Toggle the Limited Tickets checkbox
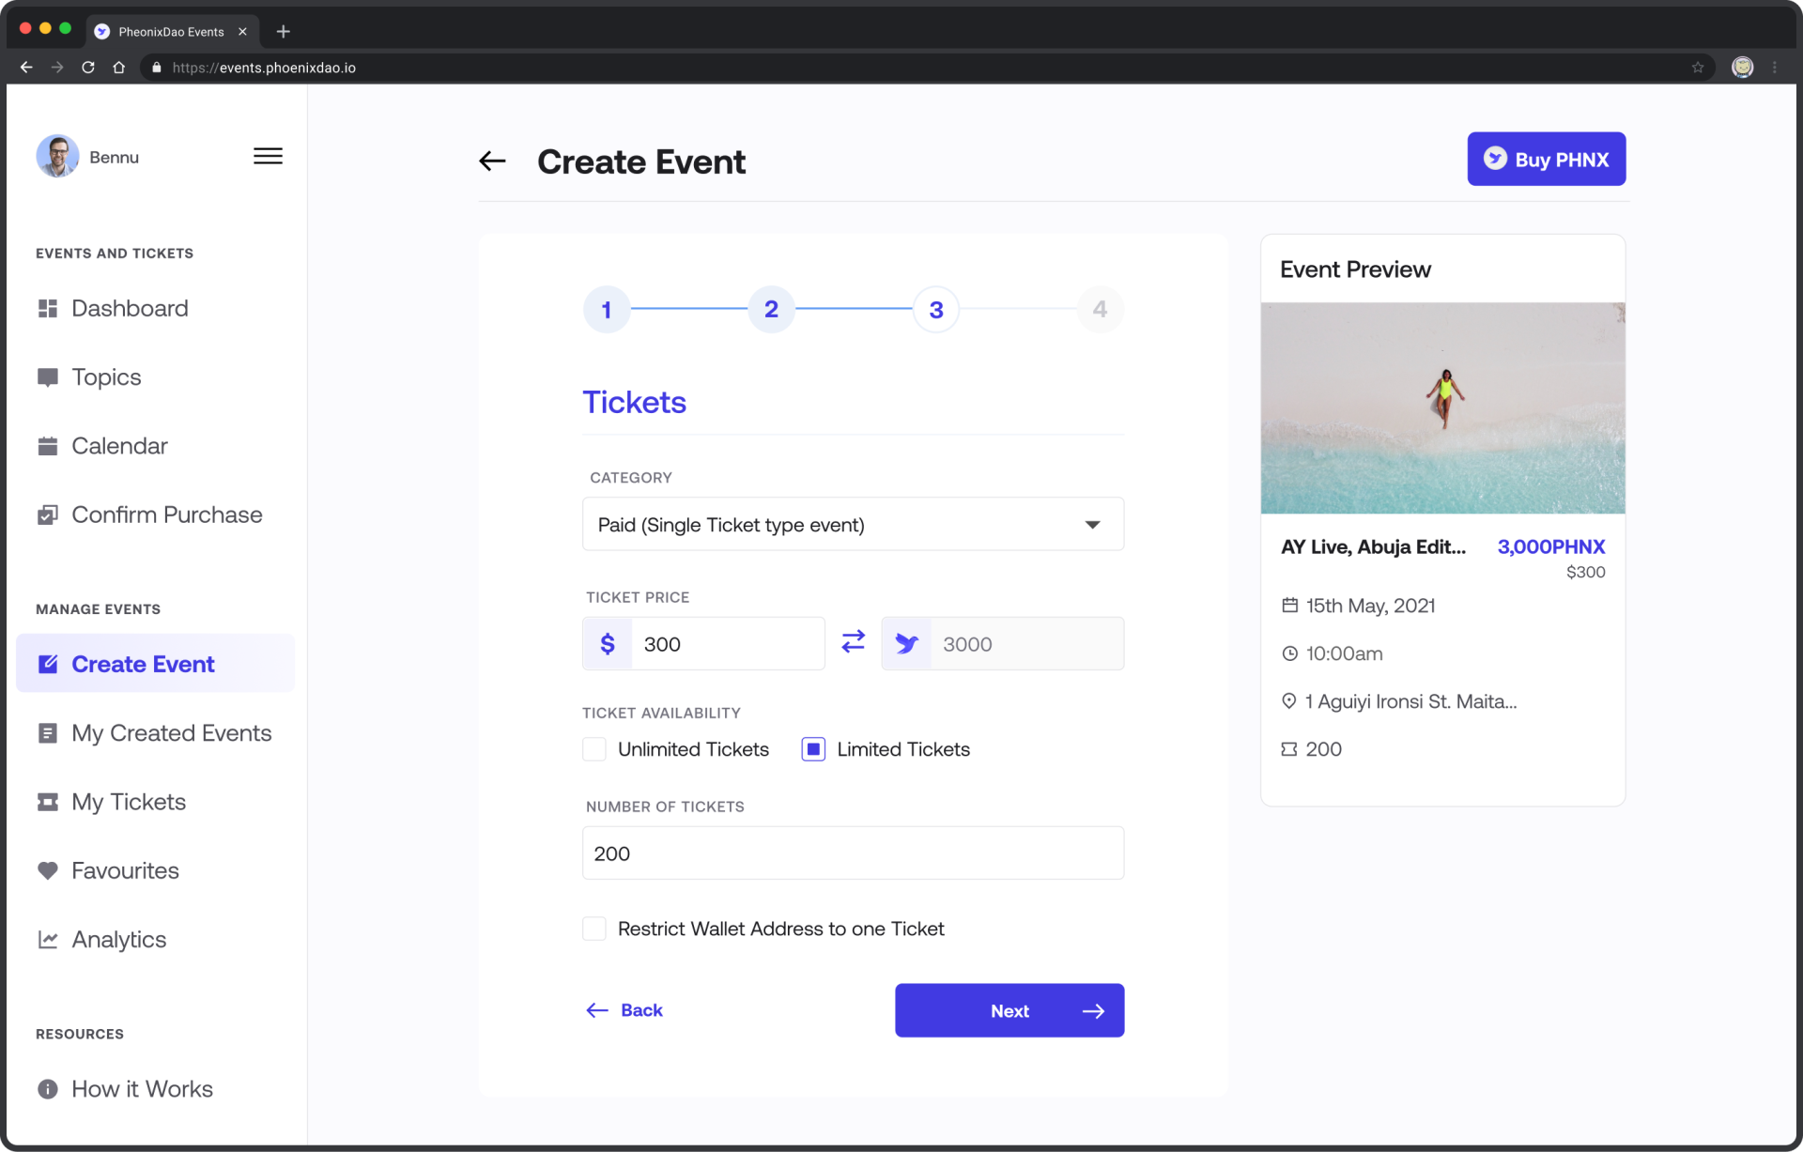The image size is (1803, 1152). pos(812,748)
